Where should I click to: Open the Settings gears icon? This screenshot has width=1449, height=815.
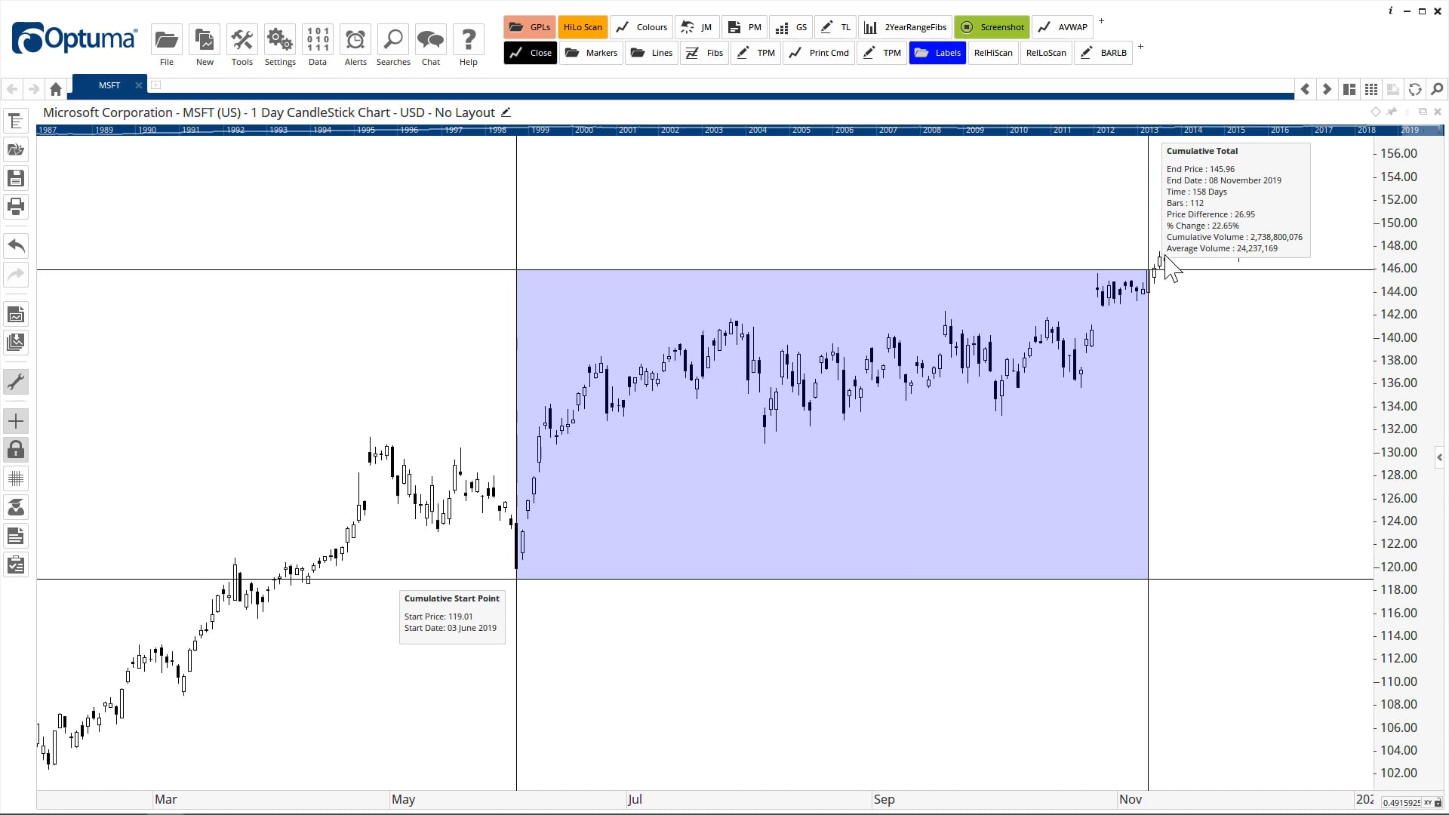tap(279, 40)
